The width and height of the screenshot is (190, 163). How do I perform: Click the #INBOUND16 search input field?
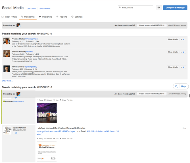[137, 8]
